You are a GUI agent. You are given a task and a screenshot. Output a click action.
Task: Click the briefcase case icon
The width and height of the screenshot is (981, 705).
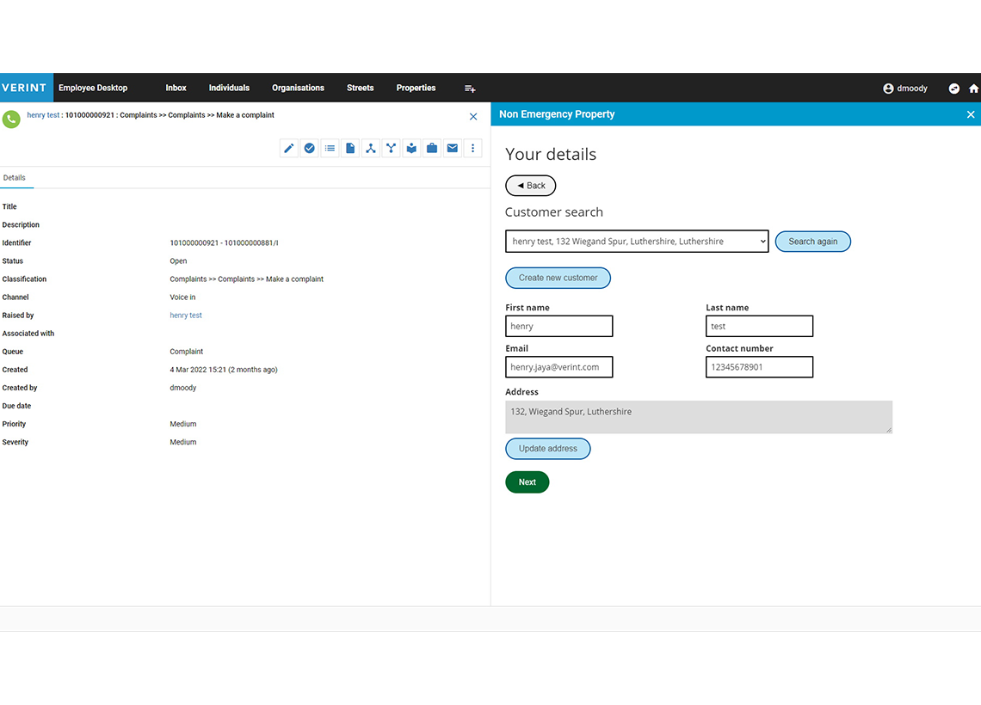432,148
